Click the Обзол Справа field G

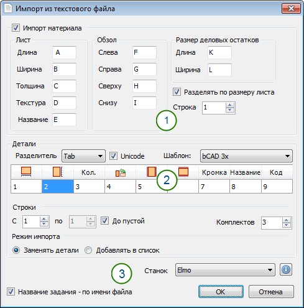pyautogui.click(x=144, y=69)
